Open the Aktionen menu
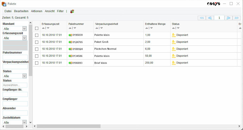The width and height of the screenshot is (243, 130). tap(36, 11)
